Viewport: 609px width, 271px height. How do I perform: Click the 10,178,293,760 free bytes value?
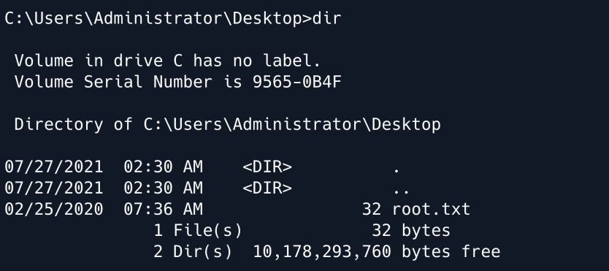pos(322,251)
